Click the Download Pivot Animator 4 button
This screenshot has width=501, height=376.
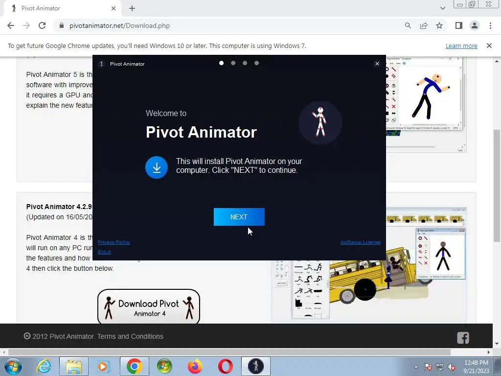click(149, 307)
